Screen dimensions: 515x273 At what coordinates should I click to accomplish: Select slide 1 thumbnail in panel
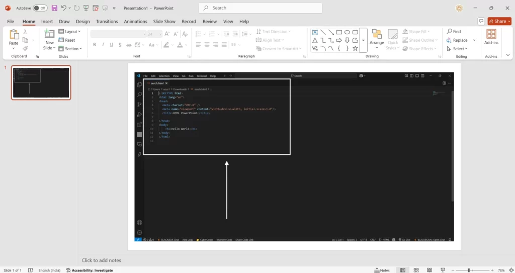coord(41,82)
